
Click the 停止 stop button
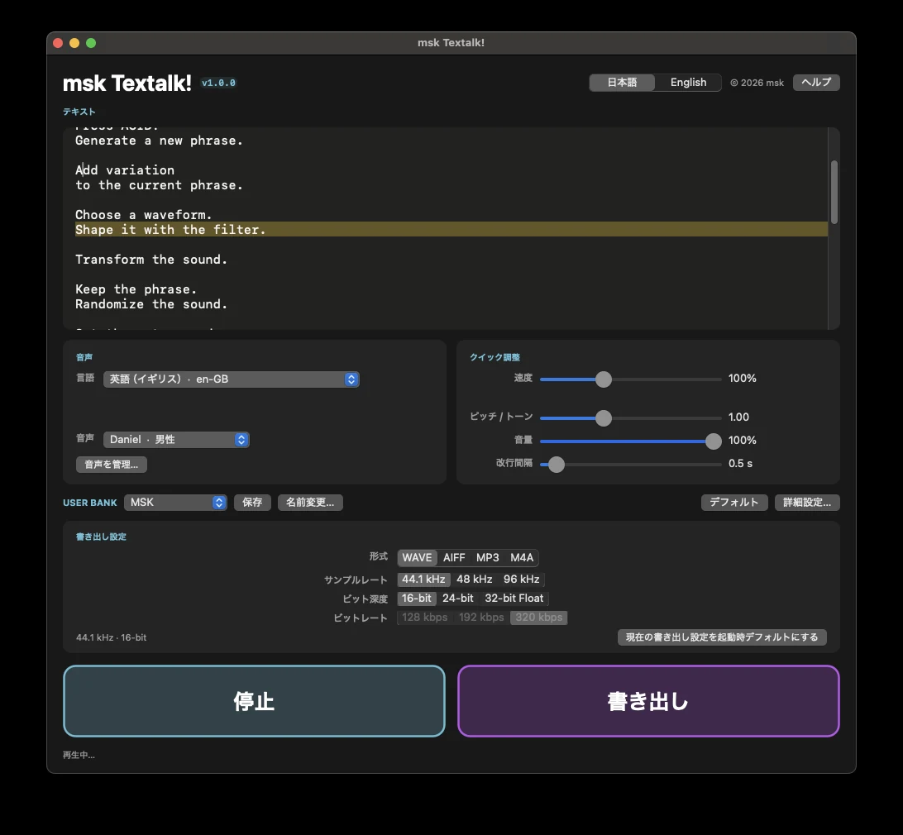[x=254, y=701]
